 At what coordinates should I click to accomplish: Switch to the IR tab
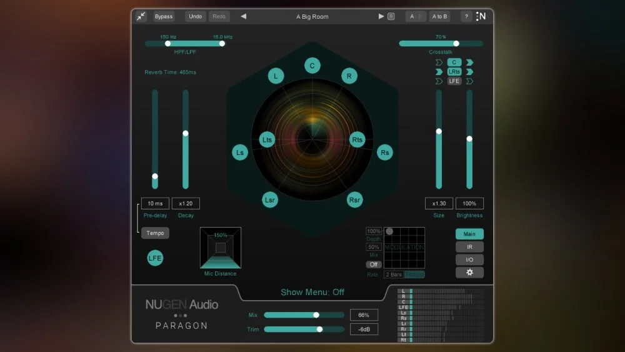click(x=469, y=247)
